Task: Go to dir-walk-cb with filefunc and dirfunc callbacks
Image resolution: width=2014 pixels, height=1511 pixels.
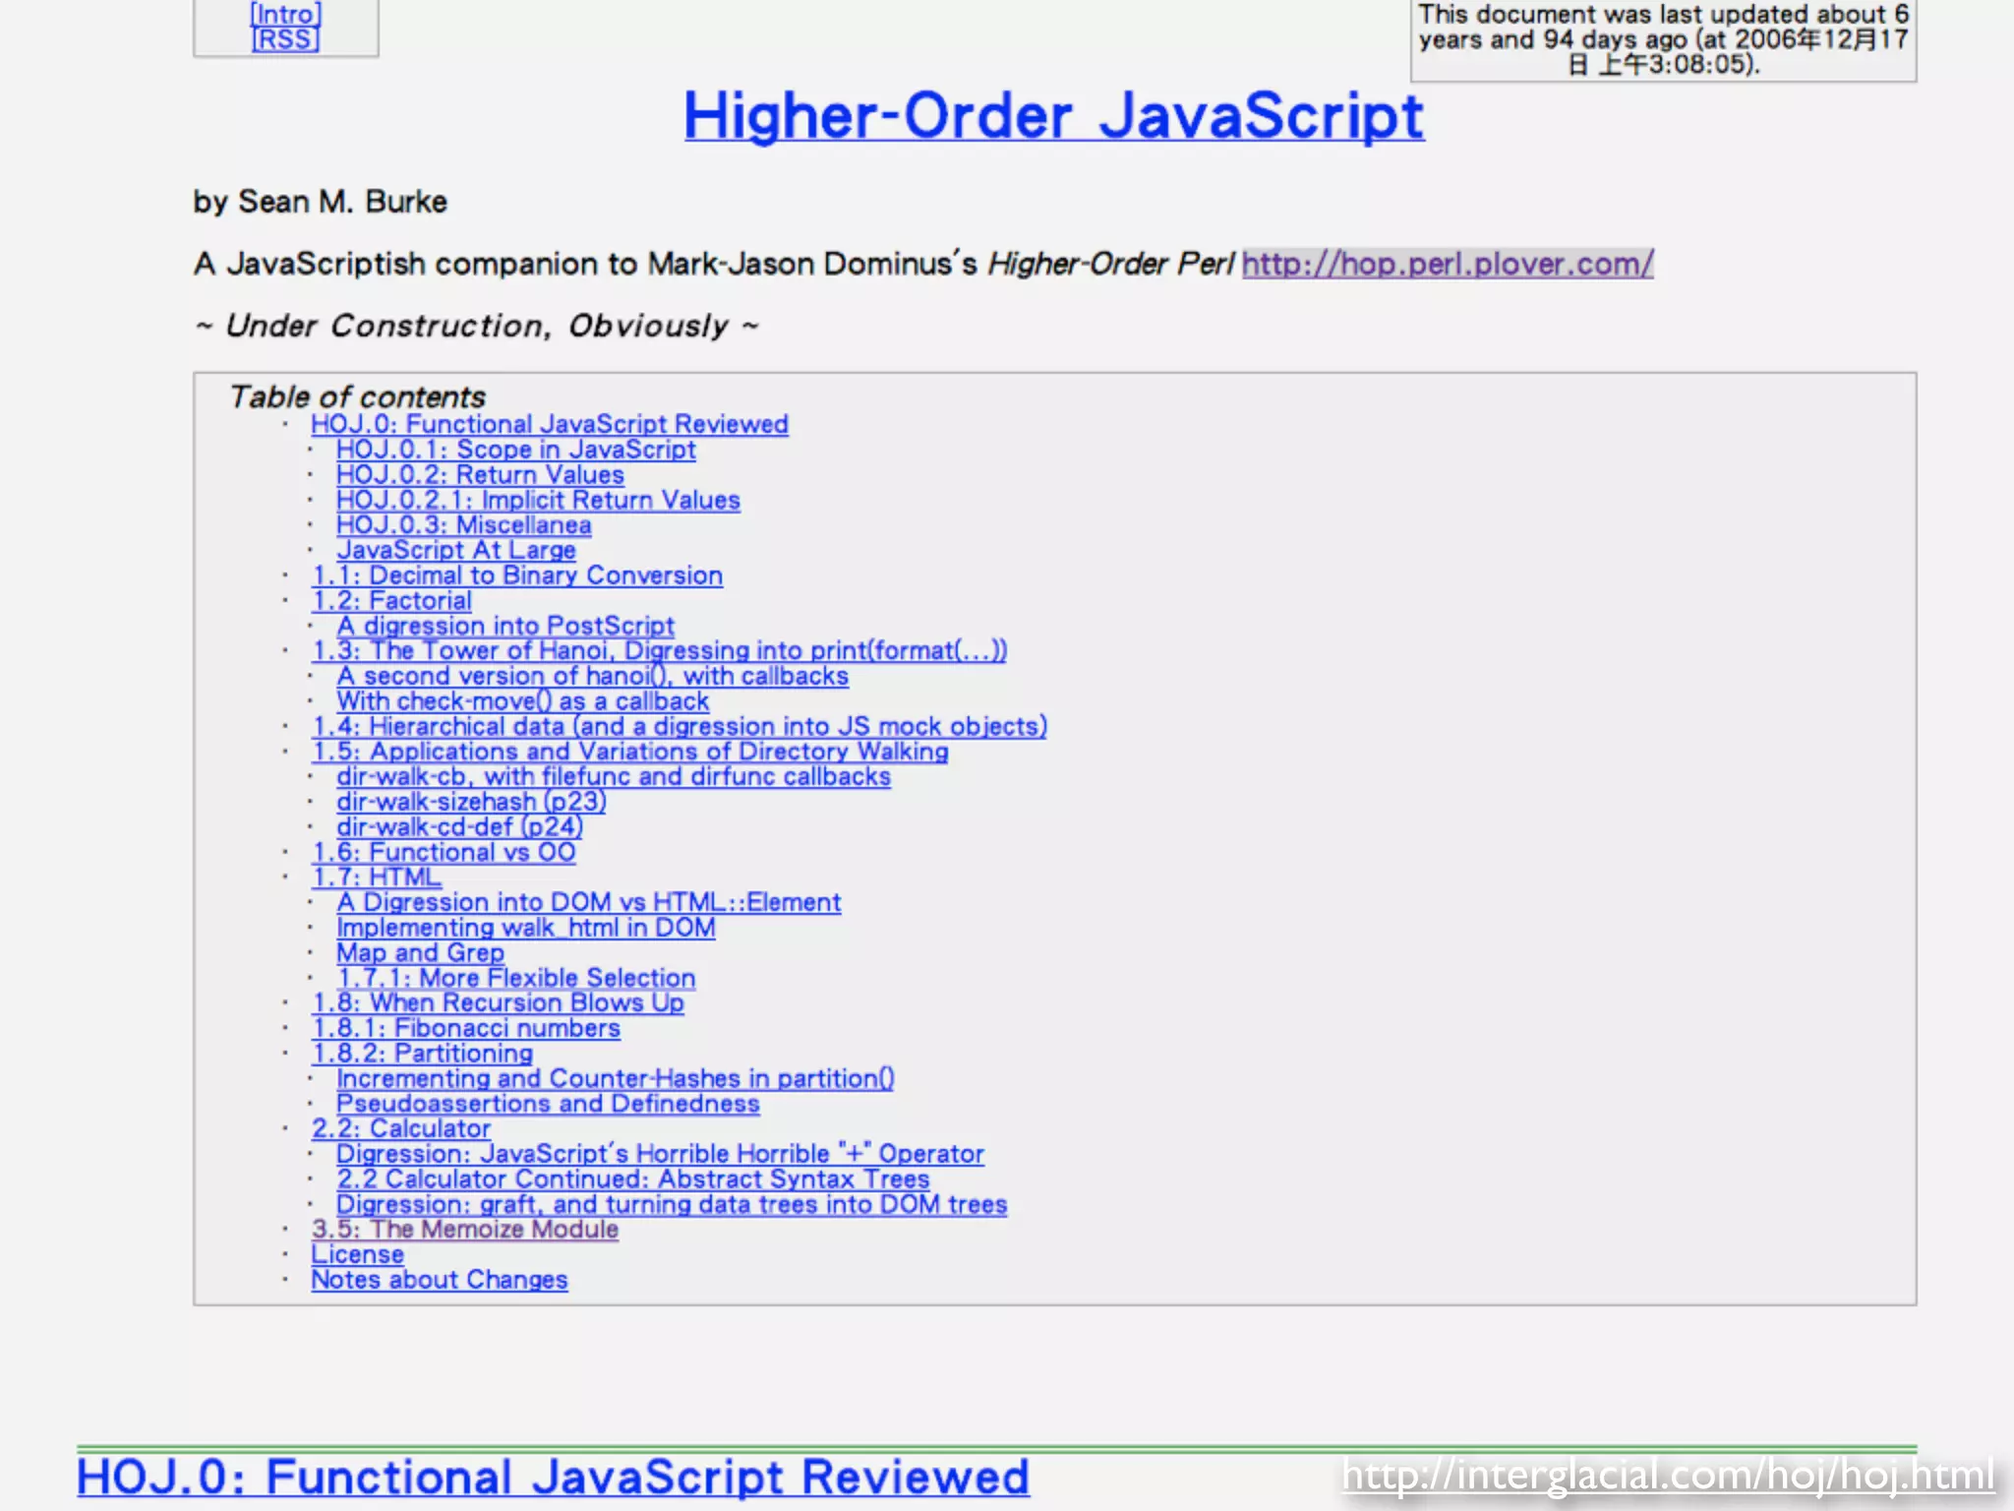Action: [614, 776]
